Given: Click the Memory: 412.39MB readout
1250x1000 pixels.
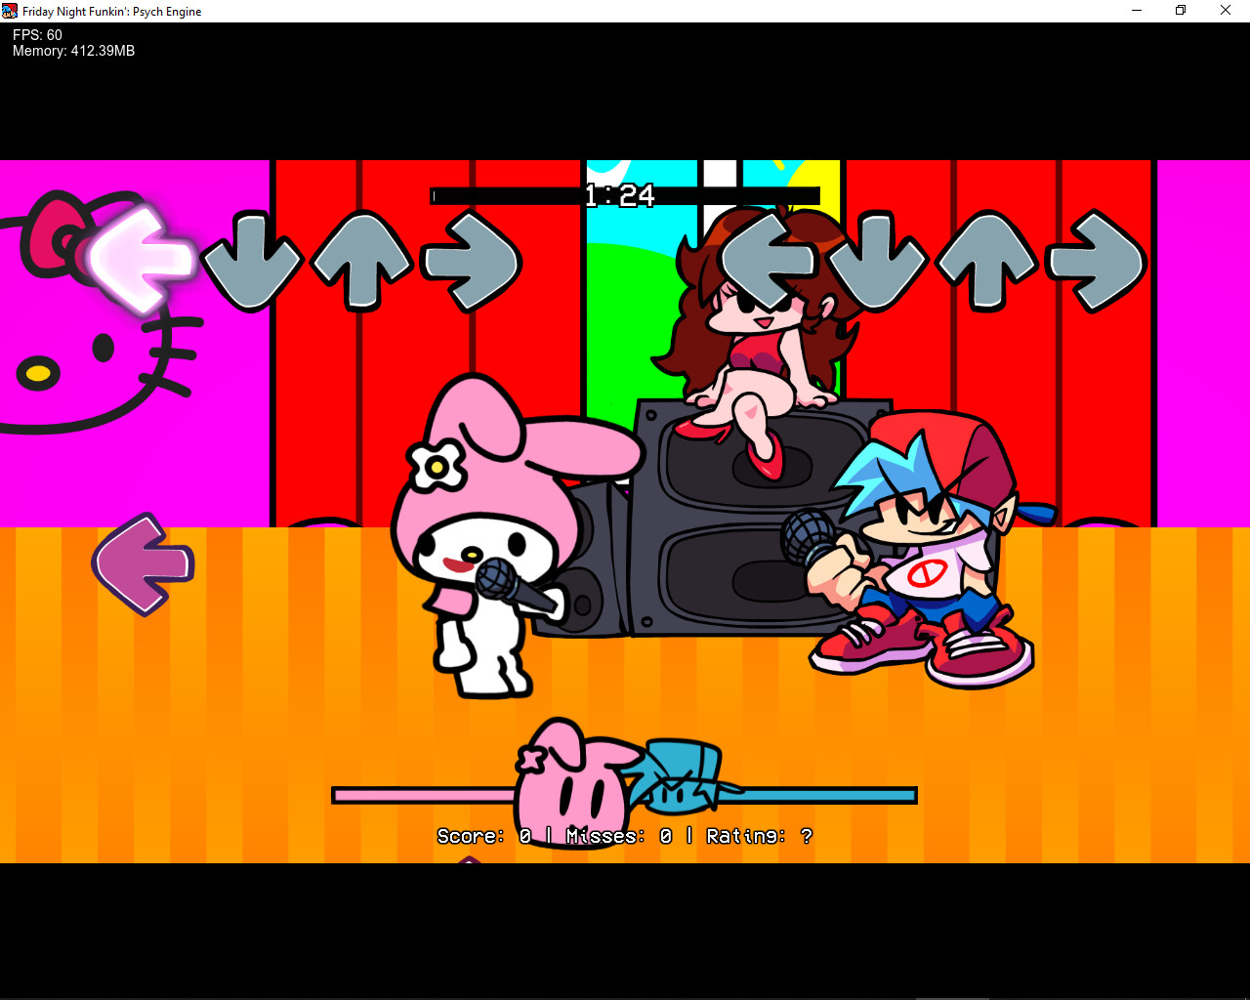Looking at the screenshot, I should [72, 50].
